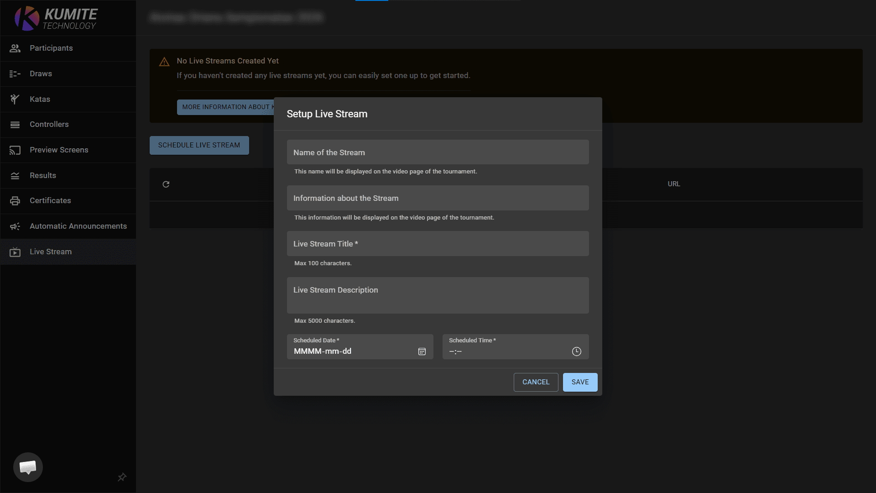The image size is (876, 493).
Task: Open the Katas menu item
Action: click(x=40, y=99)
